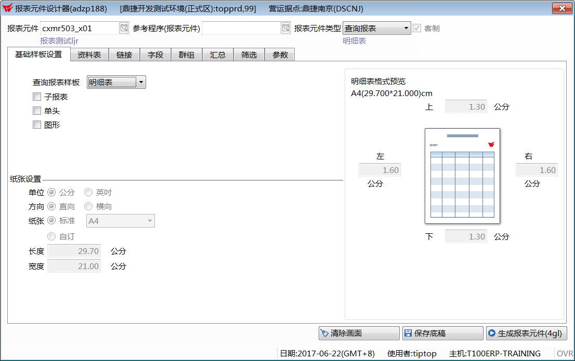Click the OVR status indicator
Image resolution: width=575 pixels, height=361 pixels.
pos(565,353)
